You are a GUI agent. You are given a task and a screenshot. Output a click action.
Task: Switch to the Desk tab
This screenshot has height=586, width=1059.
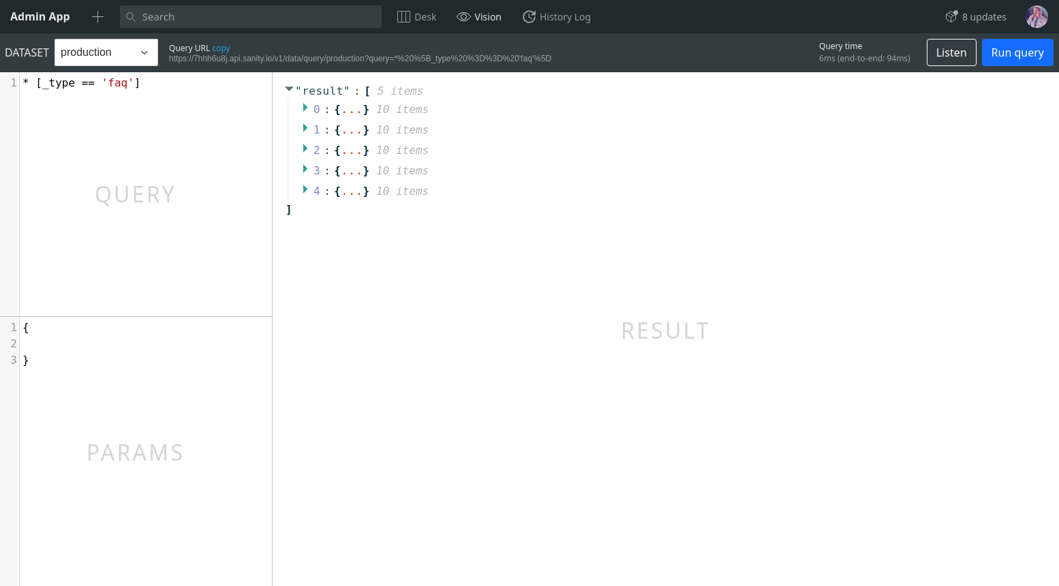pos(417,17)
